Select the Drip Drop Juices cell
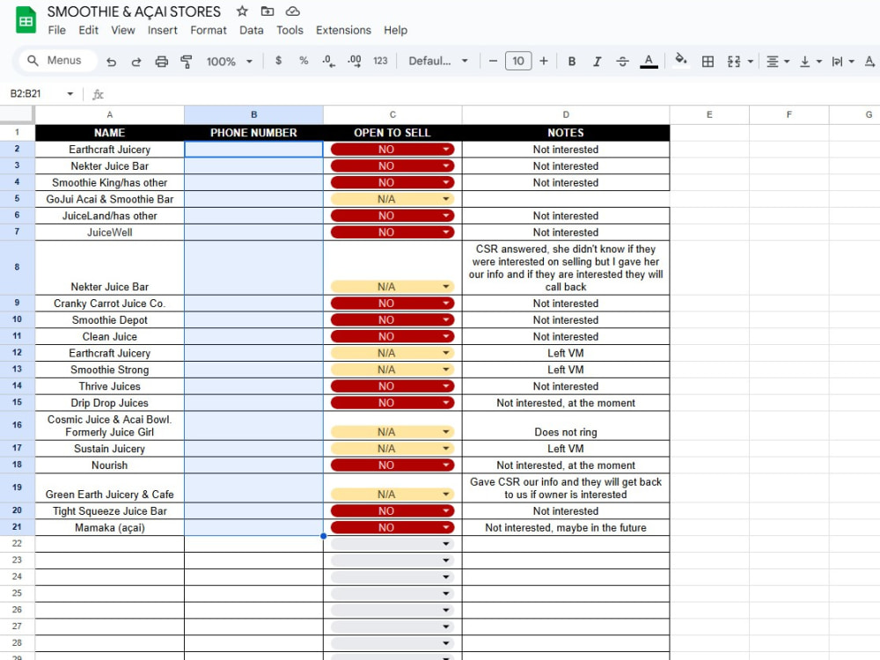The image size is (880, 660). tap(109, 403)
